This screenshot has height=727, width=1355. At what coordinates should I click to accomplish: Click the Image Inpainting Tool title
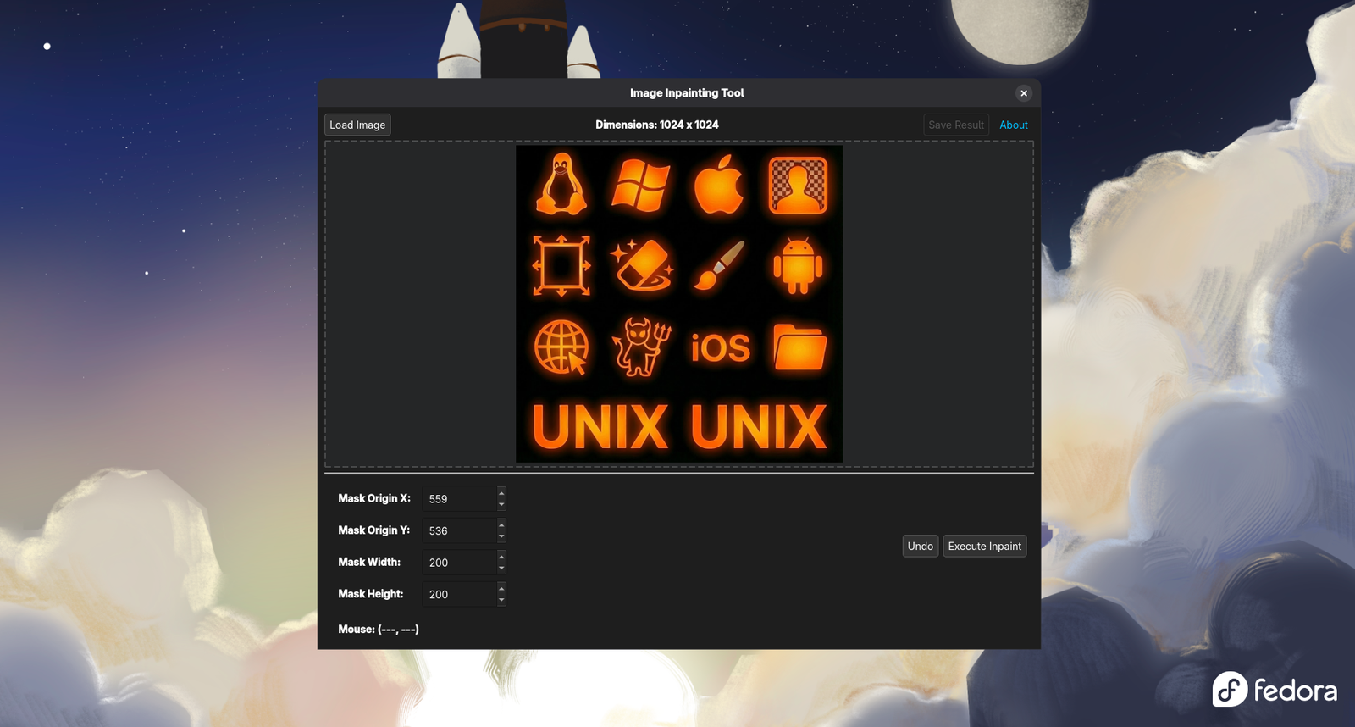tap(687, 93)
